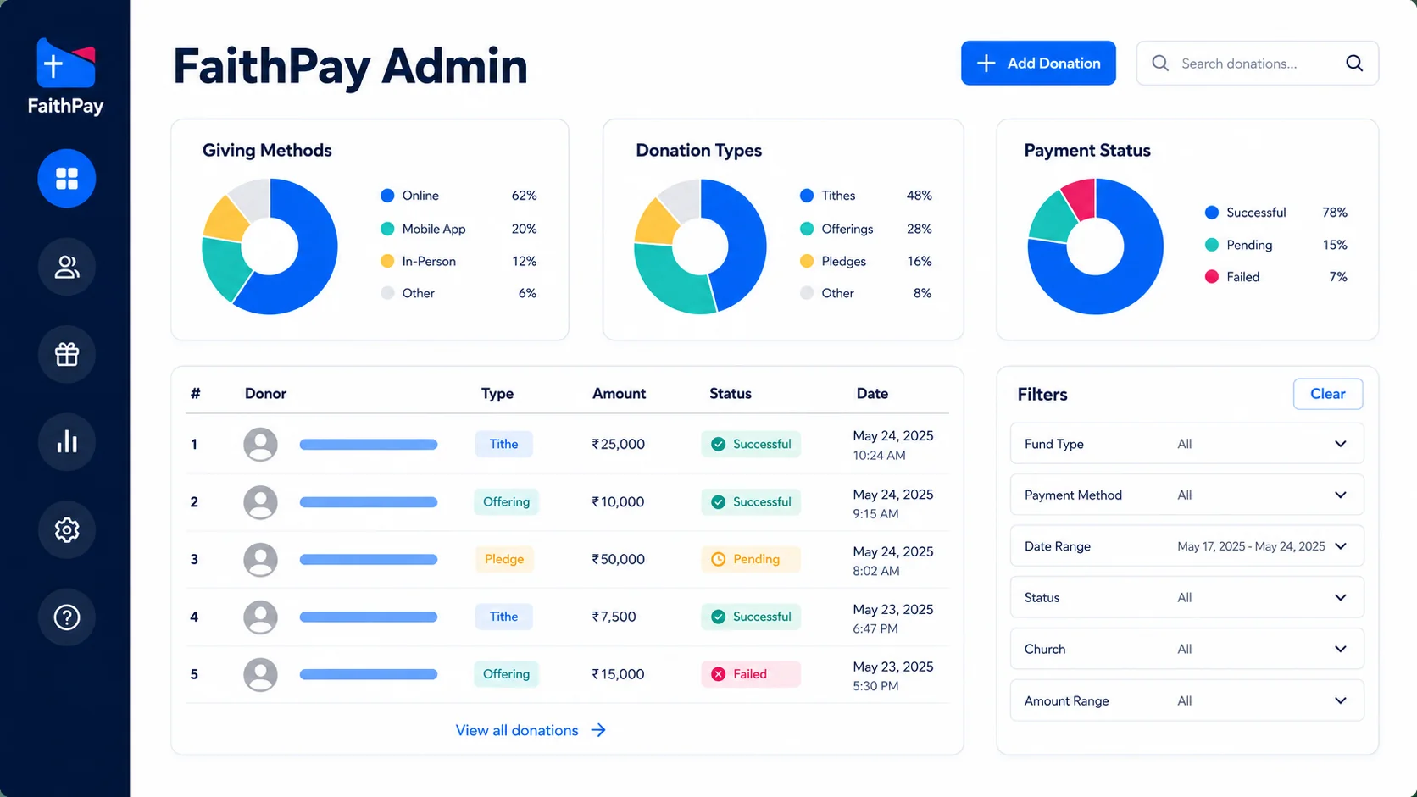Open the donors people icon in sidebar

[66, 267]
